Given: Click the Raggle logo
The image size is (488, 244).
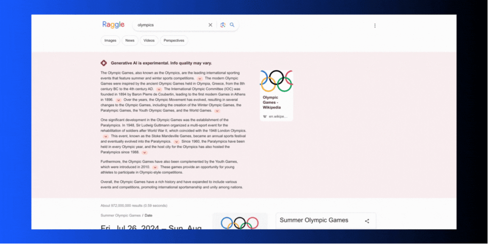Looking at the screenshot, I should [x=113, y=25].
